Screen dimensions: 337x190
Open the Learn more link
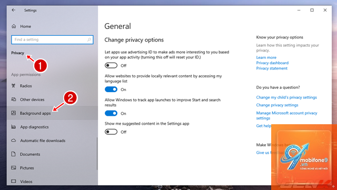(266, 57)
